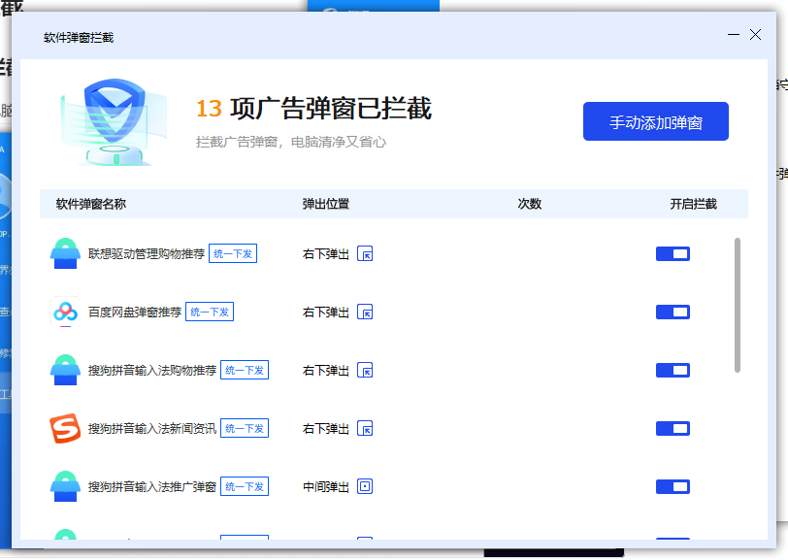788x560 pixels.
Task: Click the 13 项广告弹窗已拦截 heading
Action: pyautogui.click(x=314, y=109)
